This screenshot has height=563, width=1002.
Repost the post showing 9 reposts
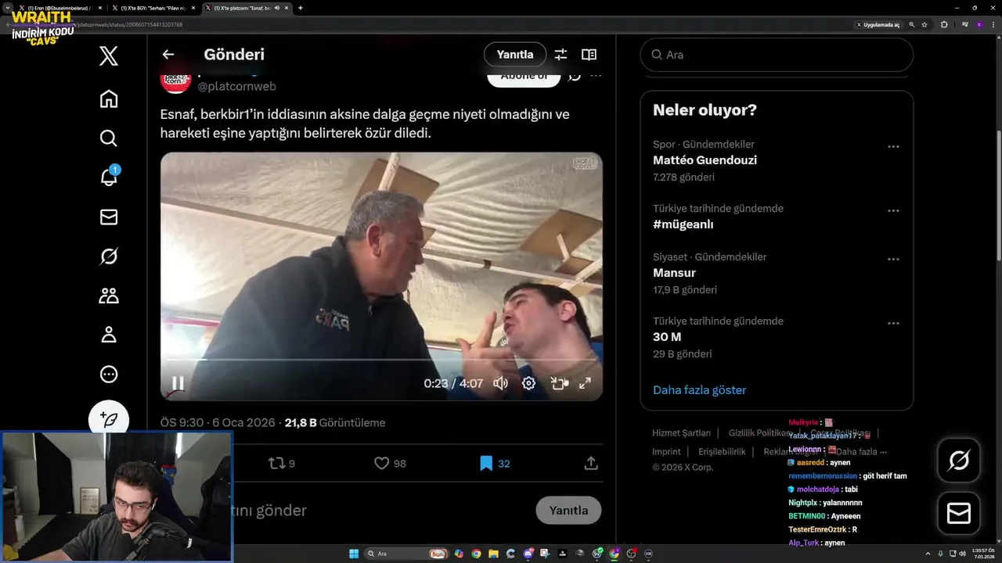click(x=282, y=464)
